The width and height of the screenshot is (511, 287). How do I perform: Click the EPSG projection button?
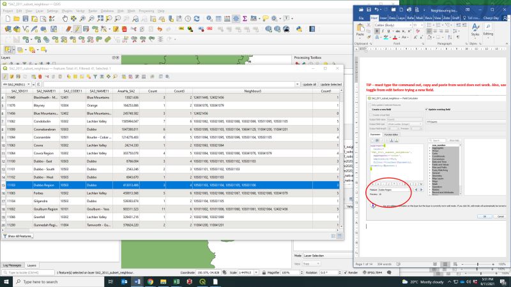[372, 272]
